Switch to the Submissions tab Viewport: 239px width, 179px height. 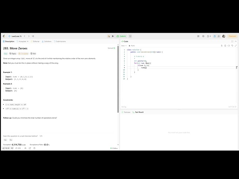(x=60, y=41)
